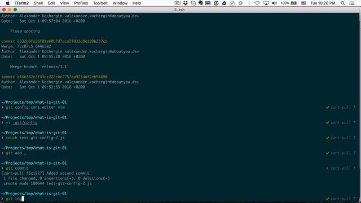Viewport: 361px width, 203px height.
Task: Click the date 'Sat Oct 1 09:57:04 2016'
Action: (45, 21)
